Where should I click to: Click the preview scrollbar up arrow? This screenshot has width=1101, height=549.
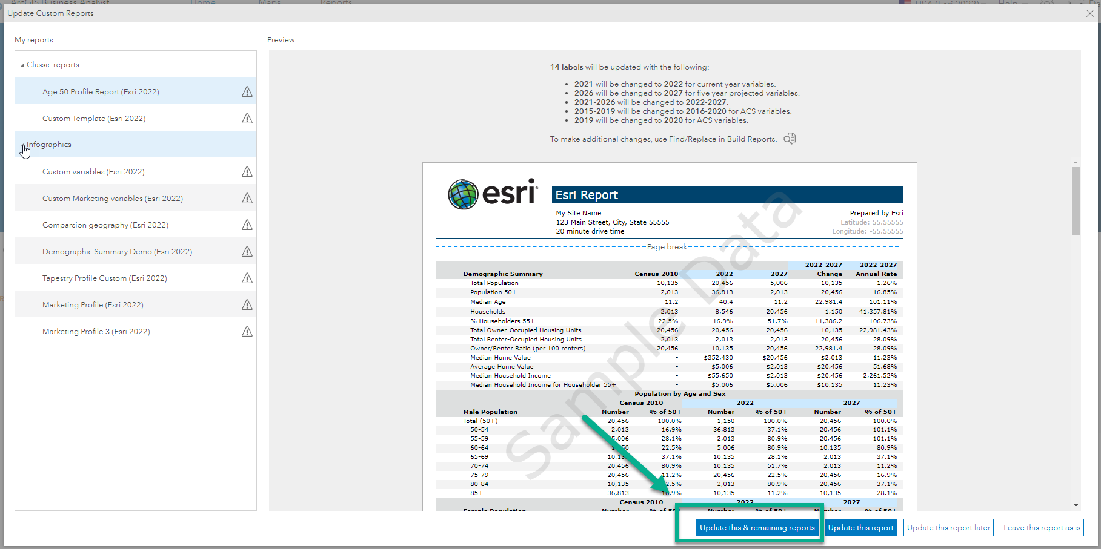[x=1076, y=163]
